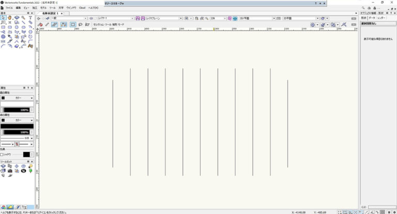Viewport: 397px width, 214px height.
Task: Open the ウインドウ menu
Action: 71,8
